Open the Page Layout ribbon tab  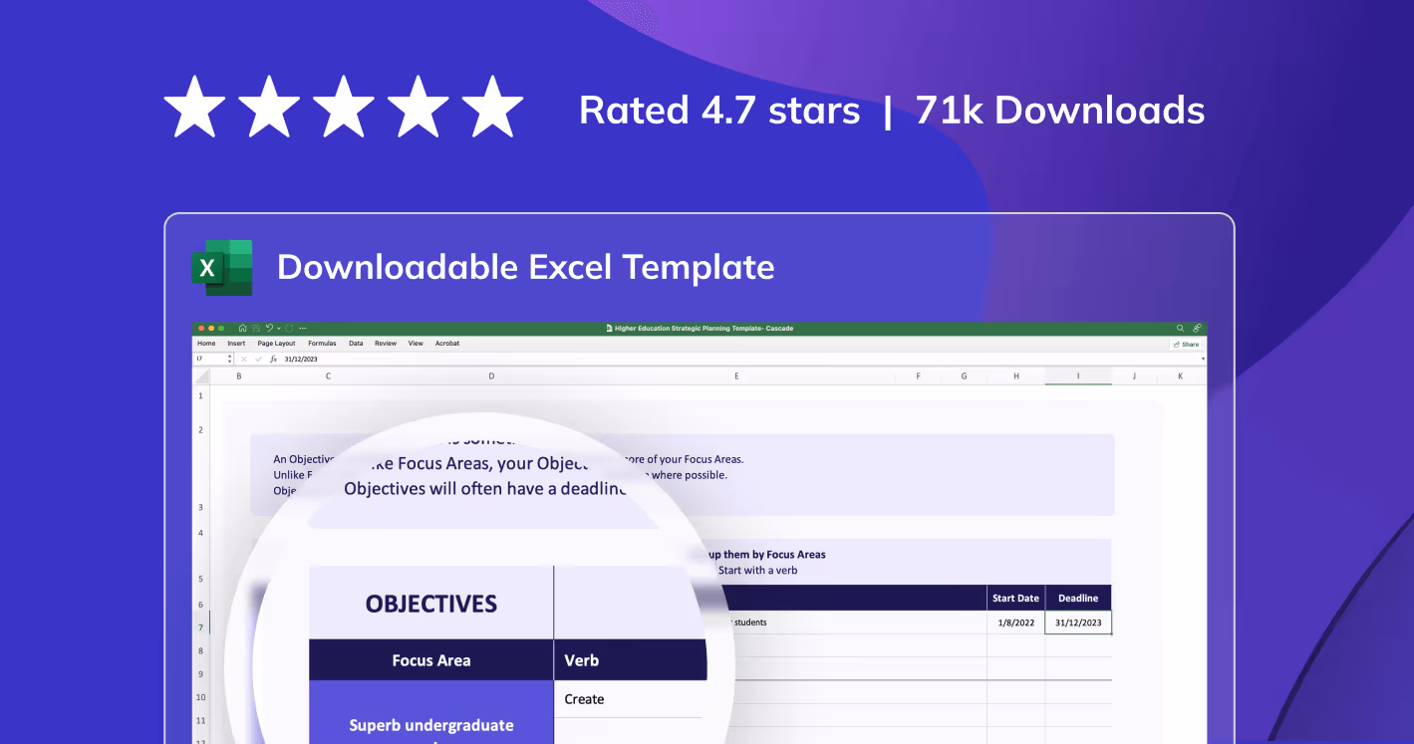pos(276,344)
